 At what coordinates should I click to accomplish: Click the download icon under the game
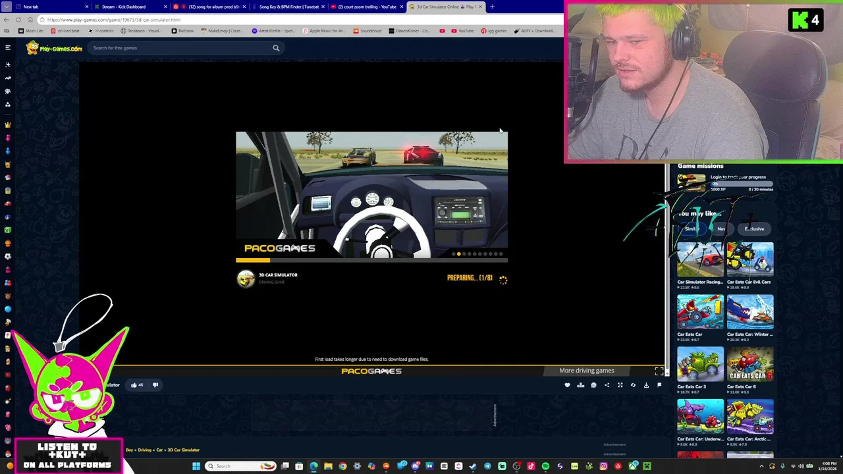[x=646, y=385]
